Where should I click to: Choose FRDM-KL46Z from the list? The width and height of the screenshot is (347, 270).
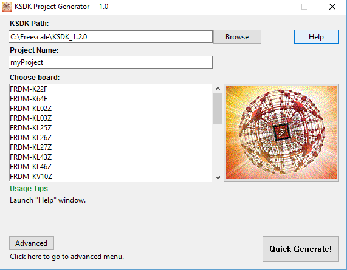(111, 167)
